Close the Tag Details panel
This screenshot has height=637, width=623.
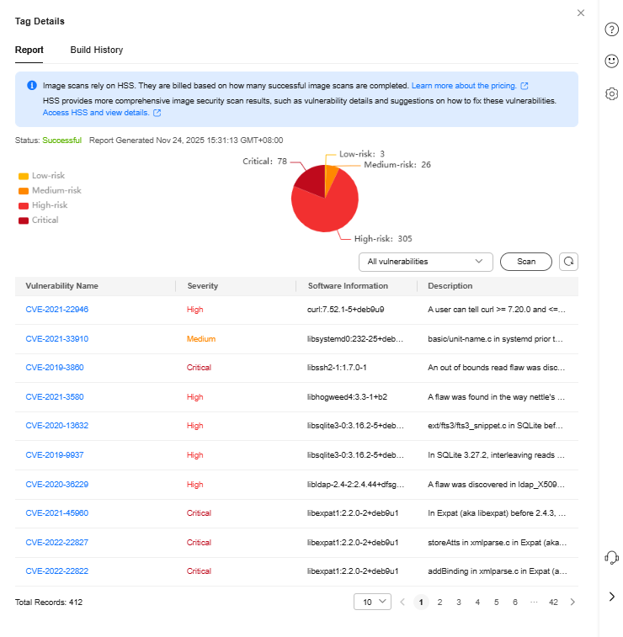pyautogui.click(x=580, y=13)
